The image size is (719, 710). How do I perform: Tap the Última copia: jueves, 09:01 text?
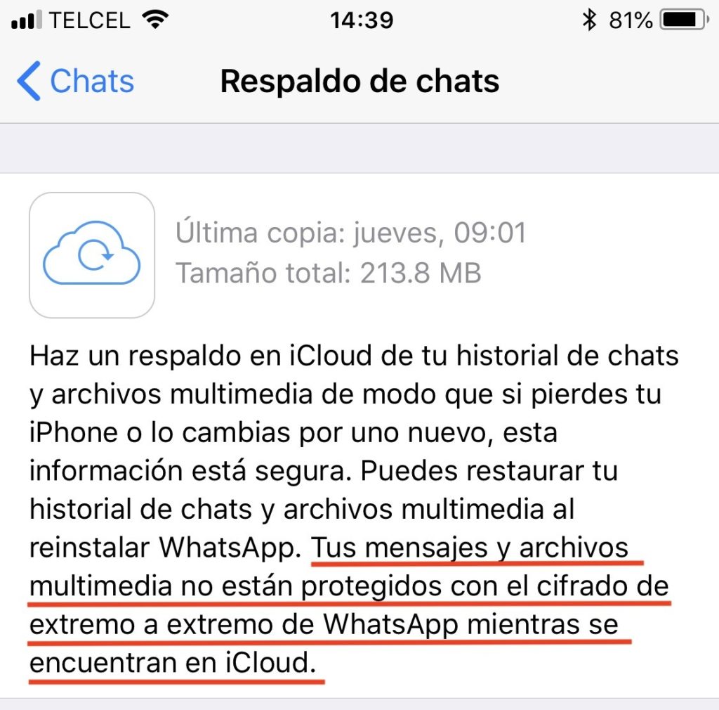351,233
